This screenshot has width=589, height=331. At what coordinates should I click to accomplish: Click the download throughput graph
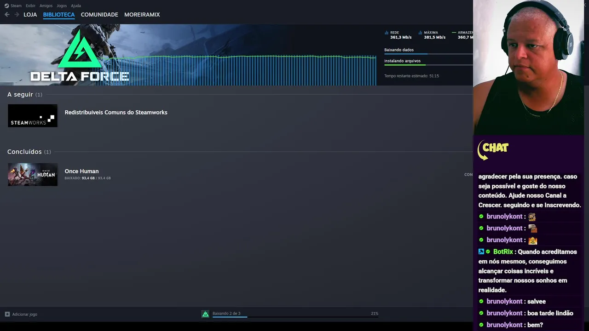(x=239, y=70)
